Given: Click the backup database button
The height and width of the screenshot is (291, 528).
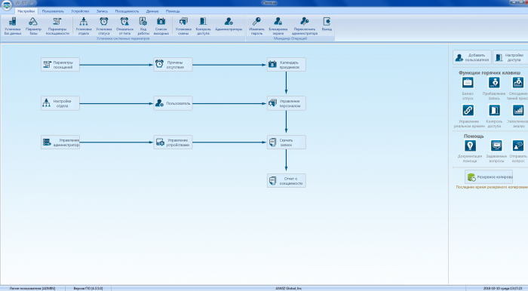Looking at the screenshot, I should [489, 177].
